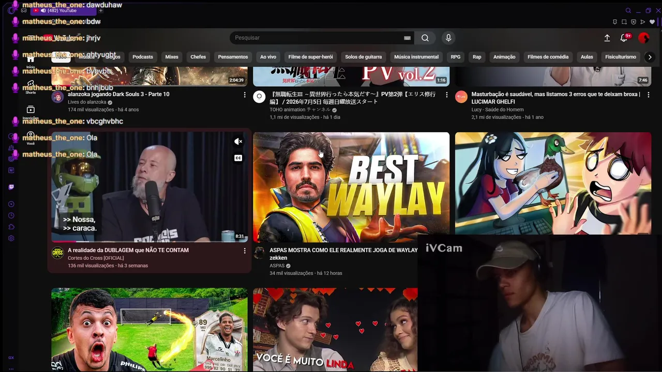Open the DUBLAGEM que NÃO TE CONTAM title
Image resolution: width=662 pixels, height=372 pixels.
pos(128,250)
